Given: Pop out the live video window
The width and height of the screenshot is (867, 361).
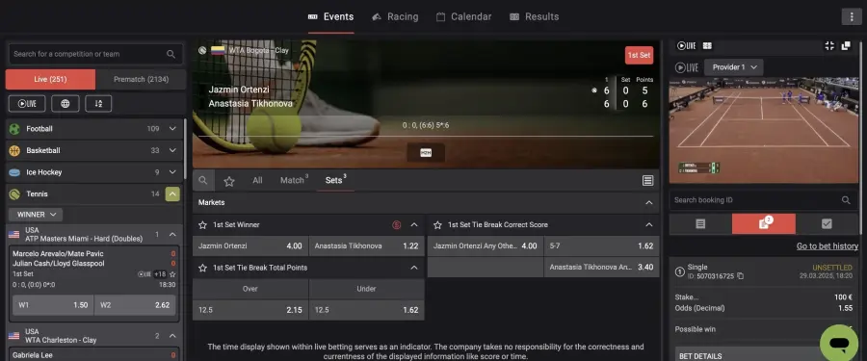Looking at the screenshot, I should 846,46.
